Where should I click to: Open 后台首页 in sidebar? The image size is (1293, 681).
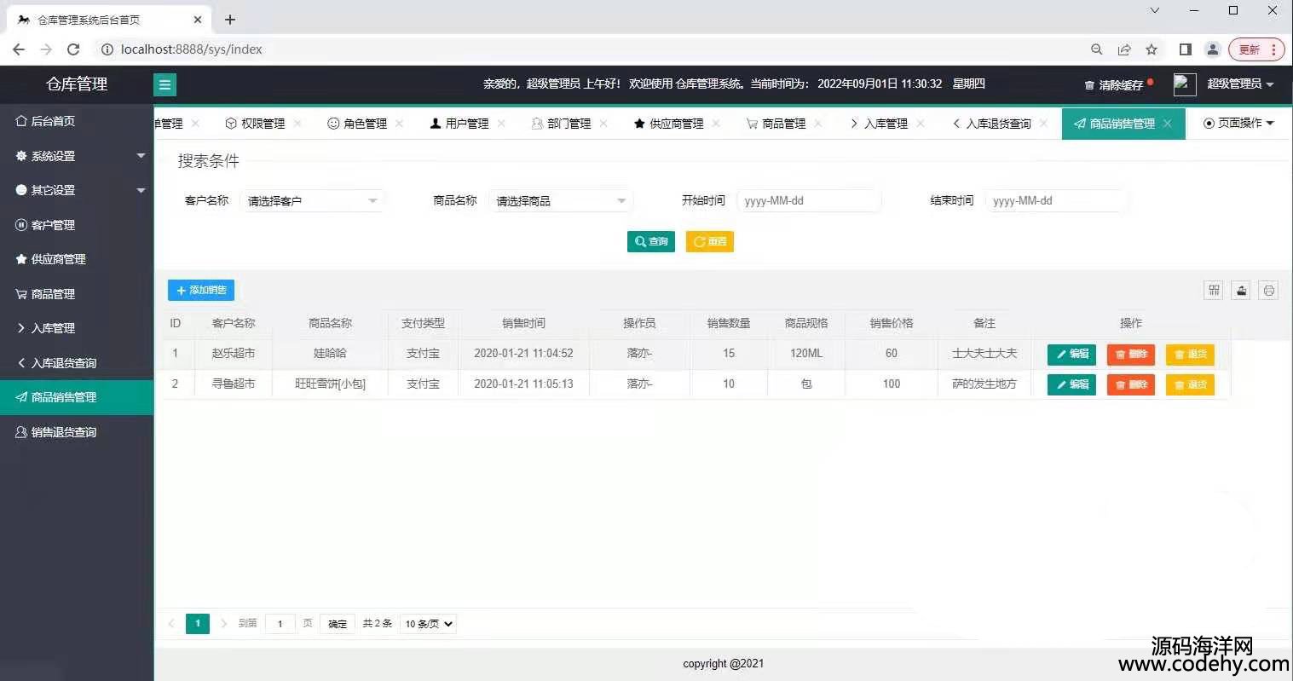click(77, 121)
